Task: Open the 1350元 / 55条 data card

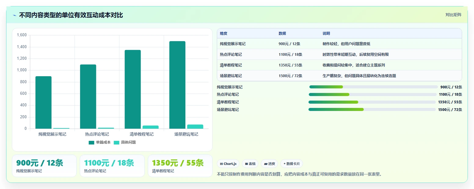Action: pos(180,166)
